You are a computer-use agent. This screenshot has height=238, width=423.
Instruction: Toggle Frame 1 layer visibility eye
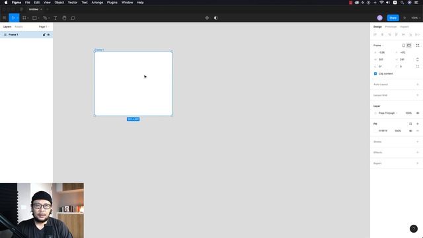48,34
